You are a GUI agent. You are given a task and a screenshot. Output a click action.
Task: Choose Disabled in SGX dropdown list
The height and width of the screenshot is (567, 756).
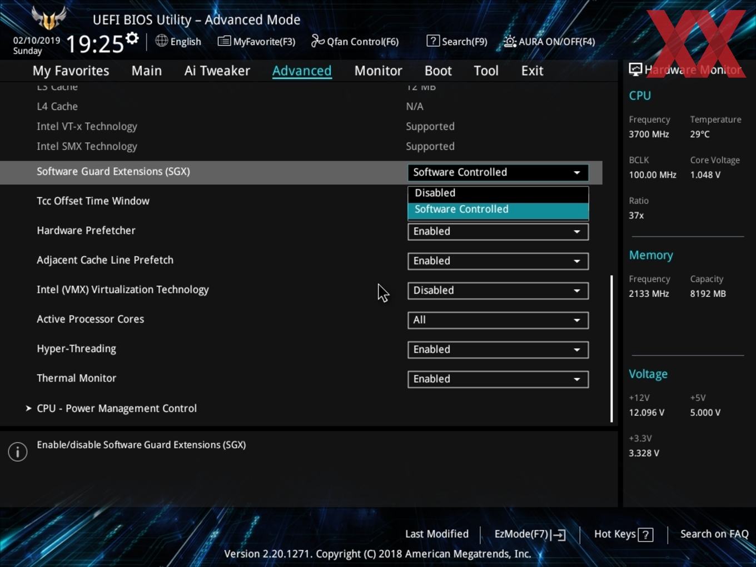(498, 193)
